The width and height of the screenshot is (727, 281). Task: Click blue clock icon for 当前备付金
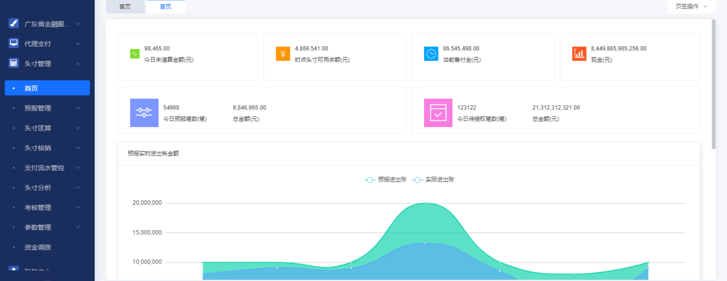(431, 54)
